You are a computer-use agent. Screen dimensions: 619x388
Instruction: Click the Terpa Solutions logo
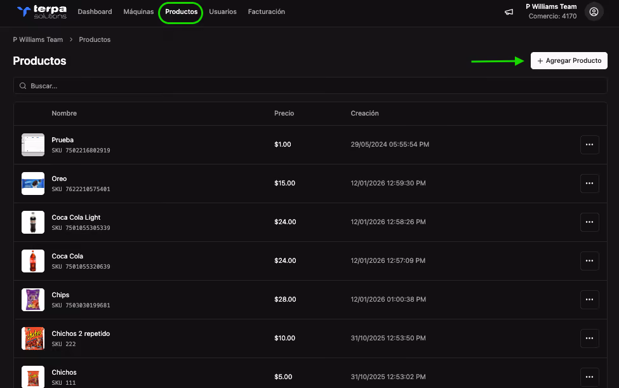[x=42, y=12]
